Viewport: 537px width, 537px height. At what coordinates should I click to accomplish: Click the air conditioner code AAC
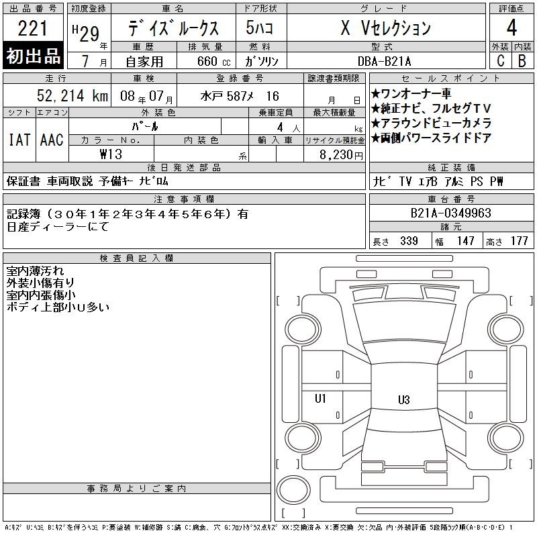pos(52,140)
